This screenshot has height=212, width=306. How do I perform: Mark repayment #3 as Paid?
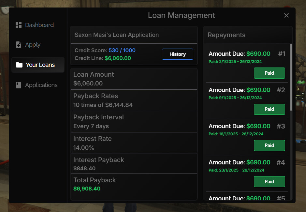[x=270, y=145]
